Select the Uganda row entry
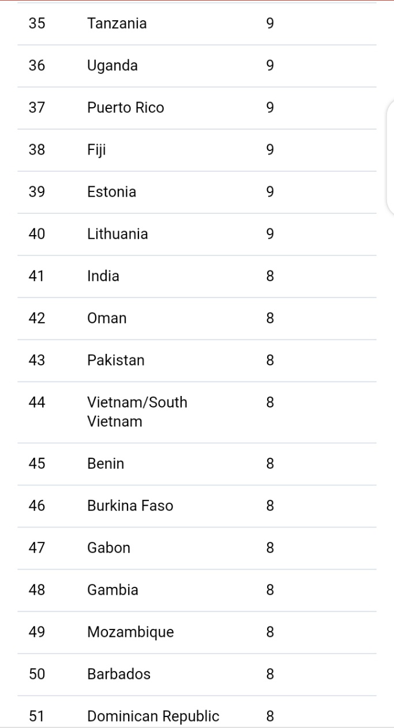Image resolution: width=394 pixels, height=728 pixels. click(112, 66)
